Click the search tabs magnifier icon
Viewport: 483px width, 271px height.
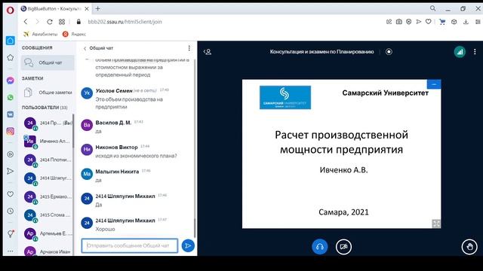(432, 8)
